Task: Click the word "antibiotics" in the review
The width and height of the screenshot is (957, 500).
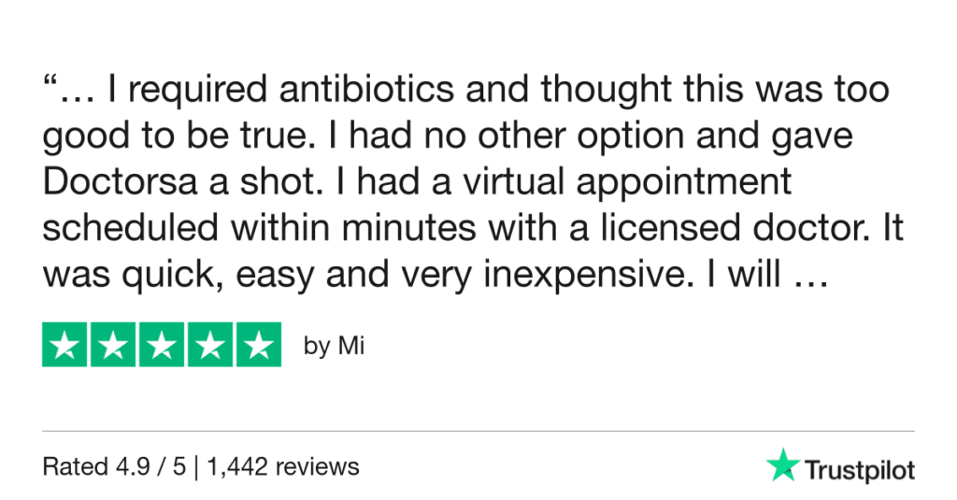Action: point(346,91)
